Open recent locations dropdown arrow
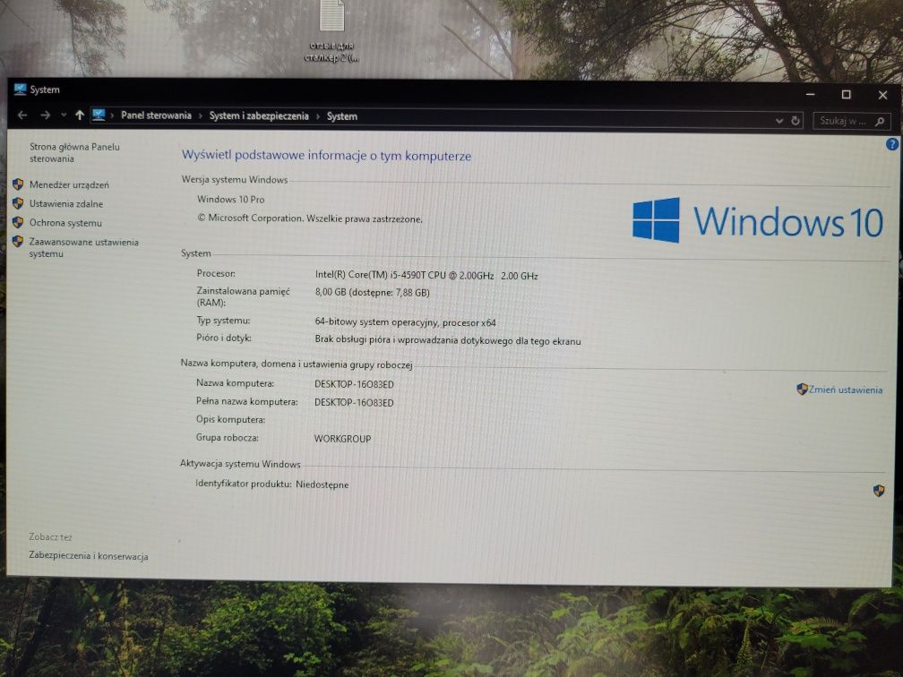The width and height of the screenshot is (903, 677). tap(64, 116)
